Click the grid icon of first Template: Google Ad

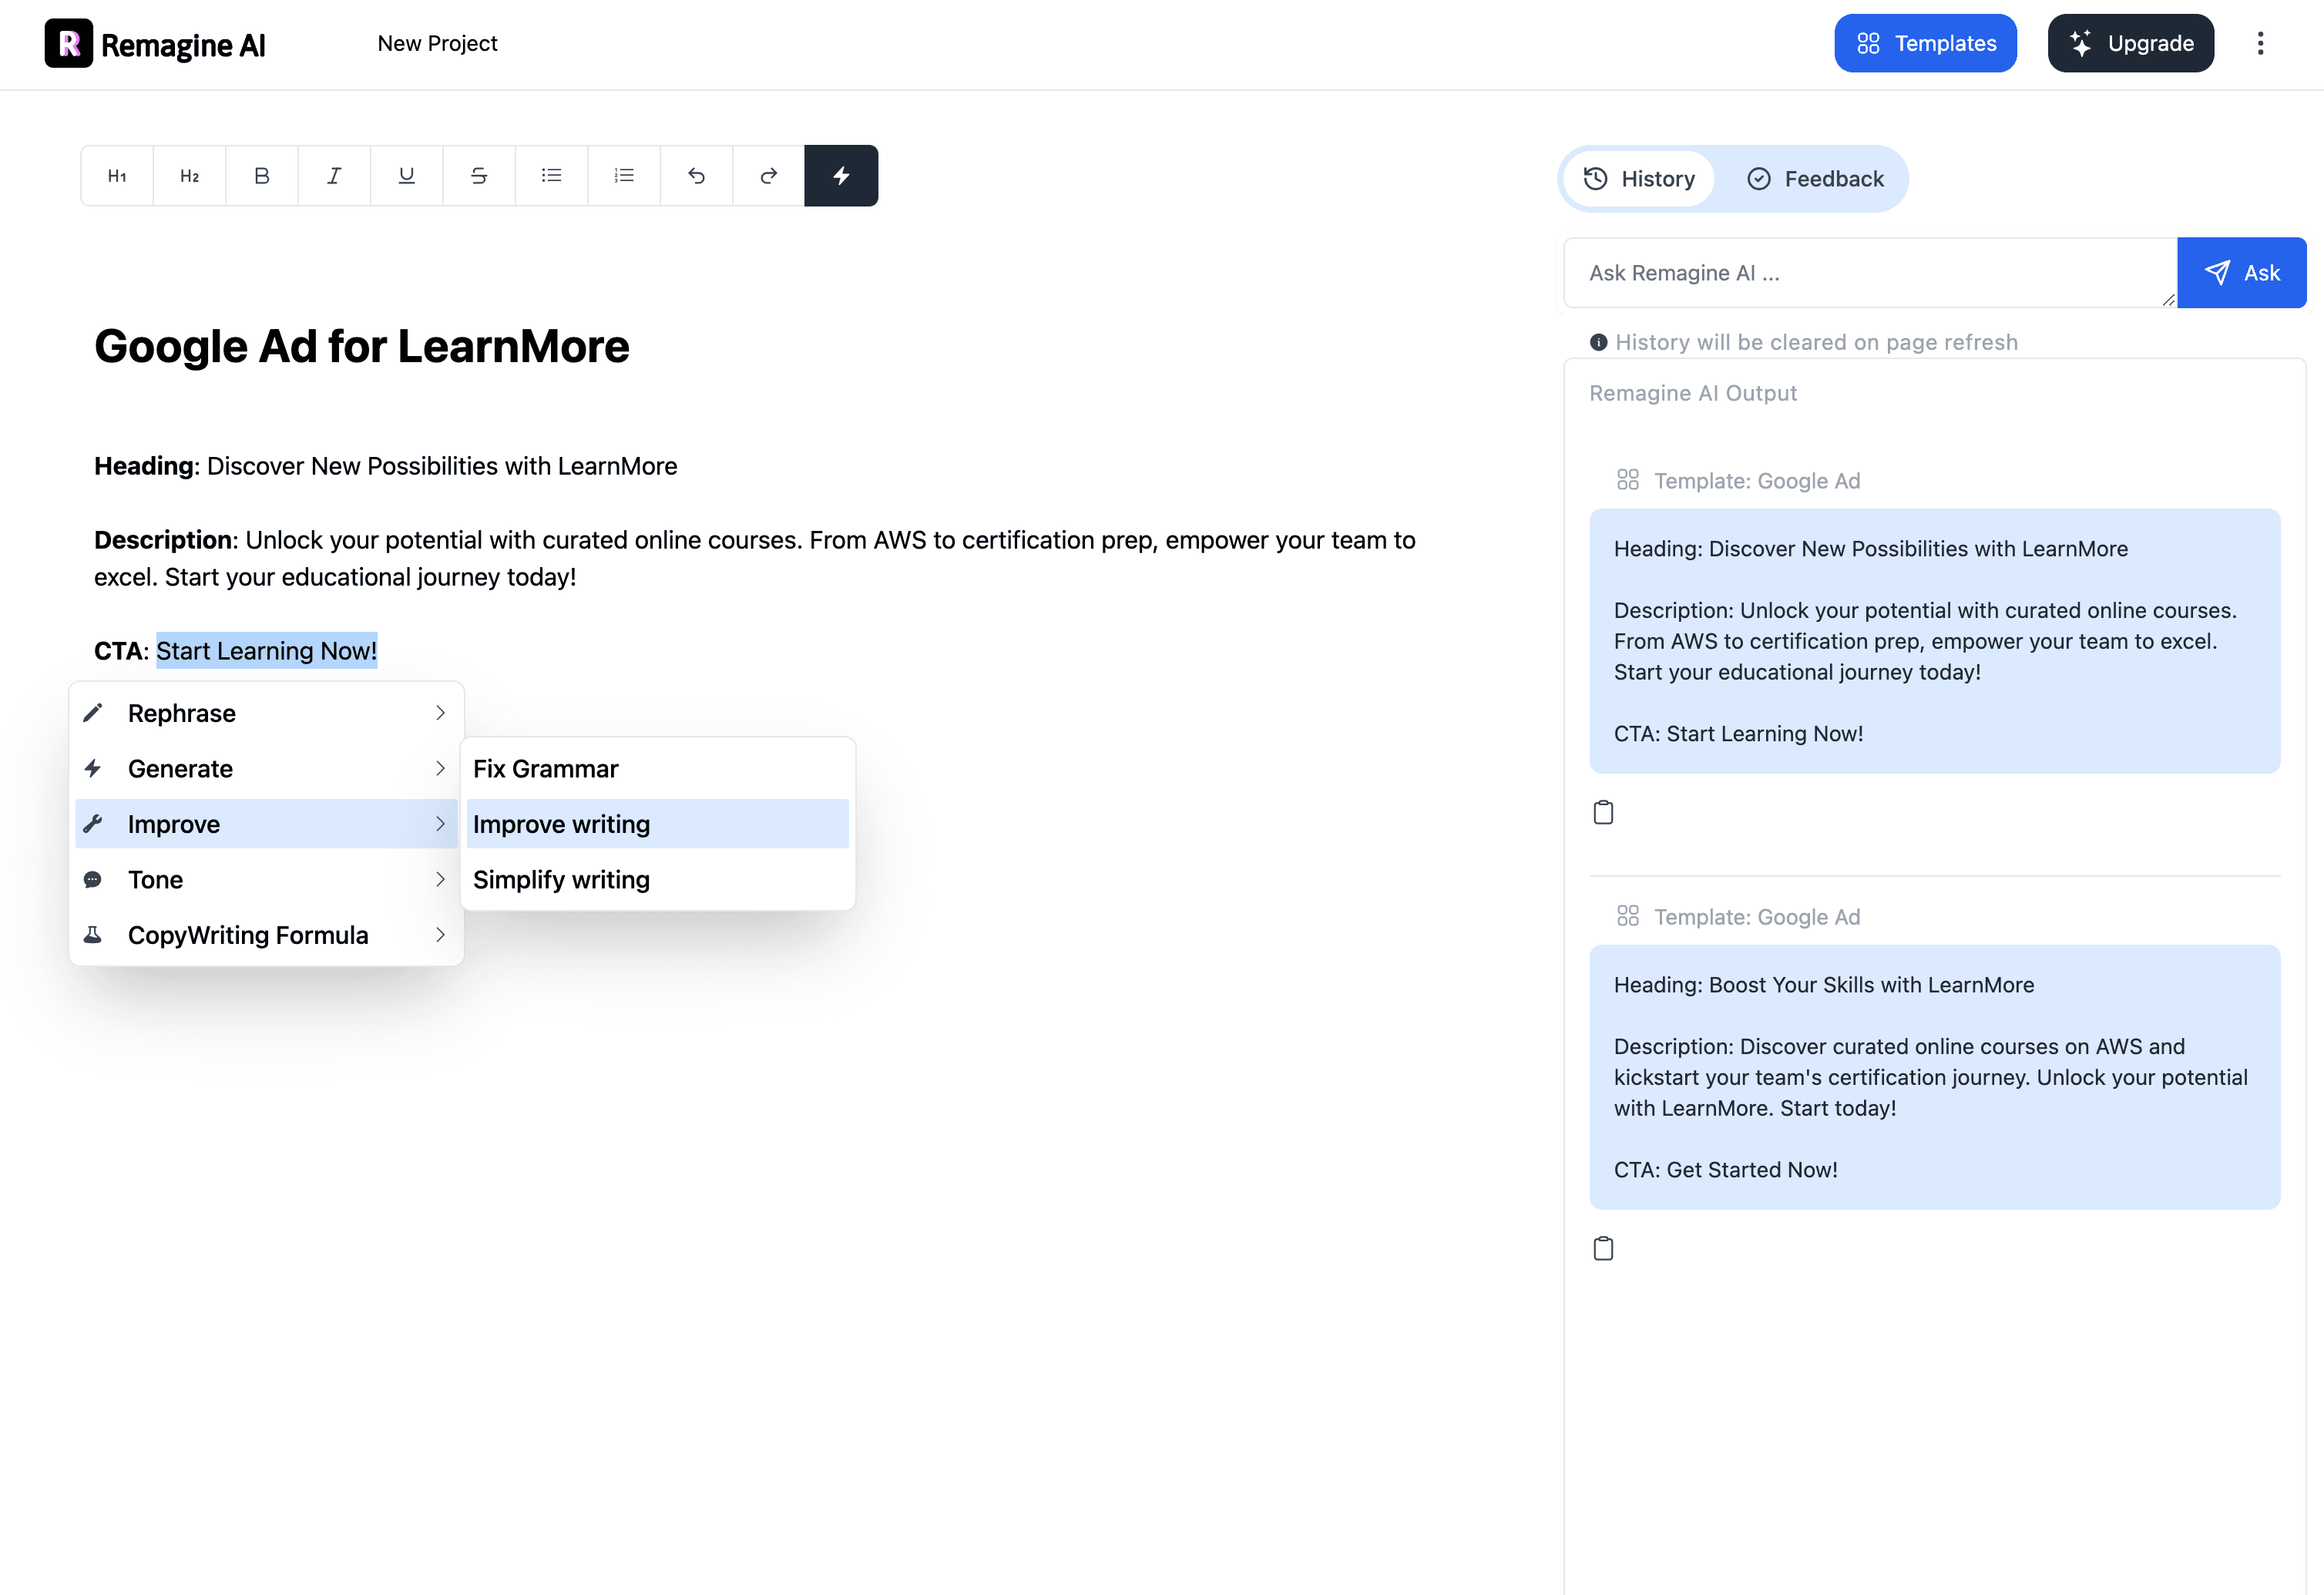[1628, 480]
